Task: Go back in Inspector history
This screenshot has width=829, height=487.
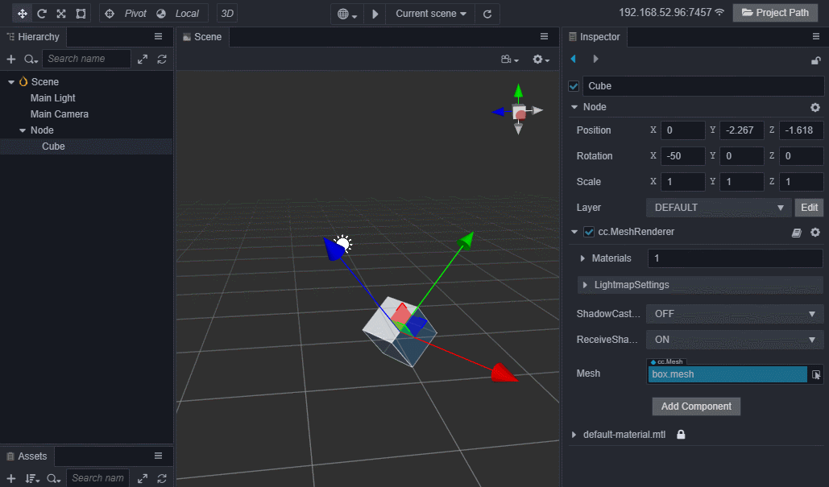Action: 574,59
